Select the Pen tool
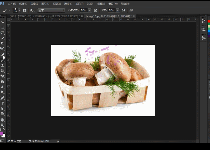This screenshot has width=210, height=150. click(x=2, y=98)
